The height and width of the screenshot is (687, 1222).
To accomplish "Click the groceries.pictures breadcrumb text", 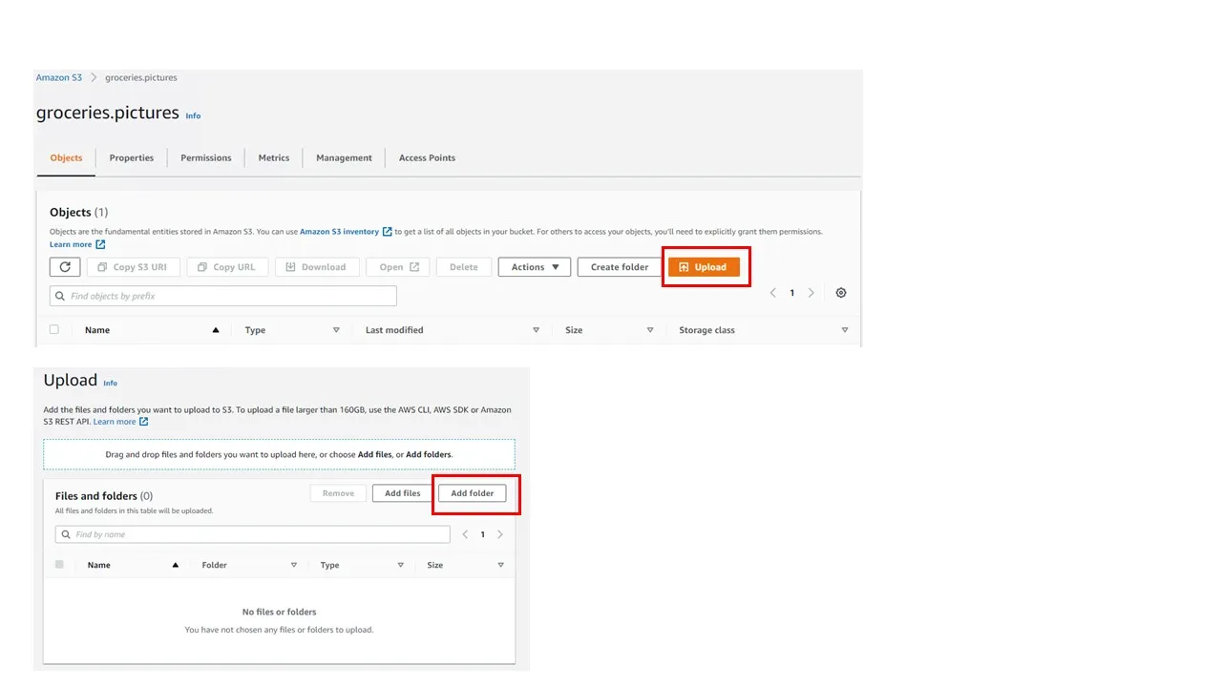I will [141, 77].
